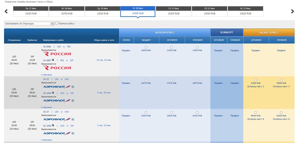Click the previous week left arrow

tap(6, 11)
